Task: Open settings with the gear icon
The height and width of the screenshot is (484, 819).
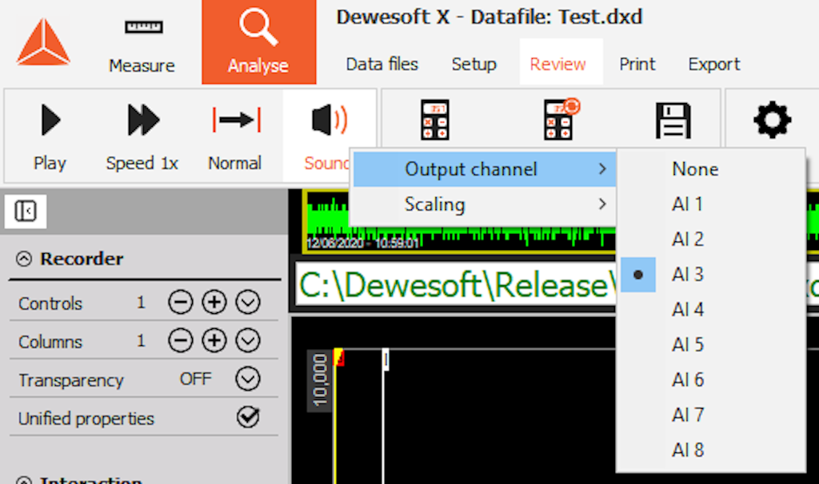Action: (772, 121)
